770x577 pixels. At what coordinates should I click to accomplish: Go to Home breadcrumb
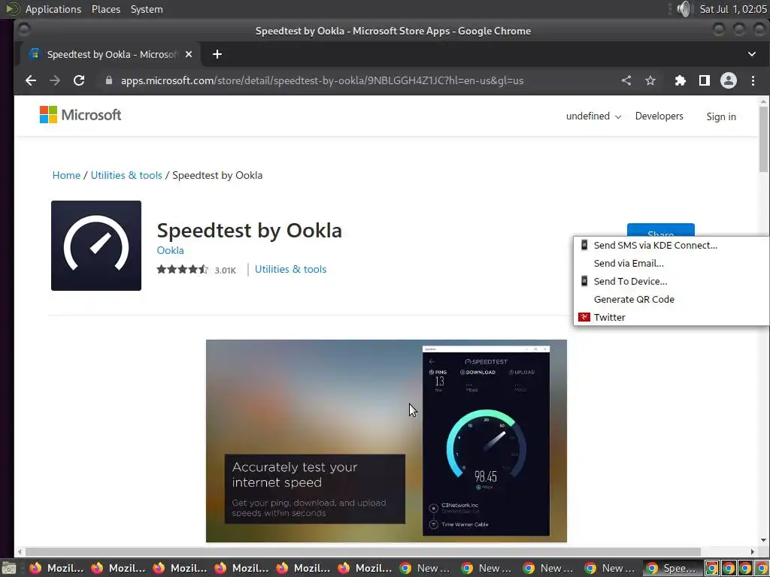coord(66,175)
